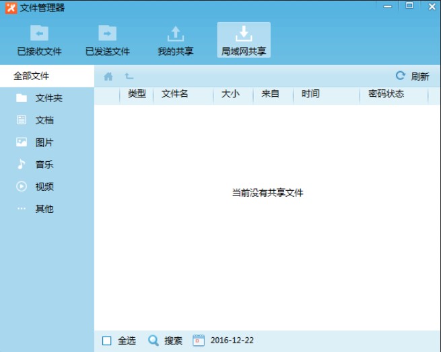Open the 已发送文件 (sent files) icon
The image size is (441, 352).
pyautogui.click(x=108, y=34)
